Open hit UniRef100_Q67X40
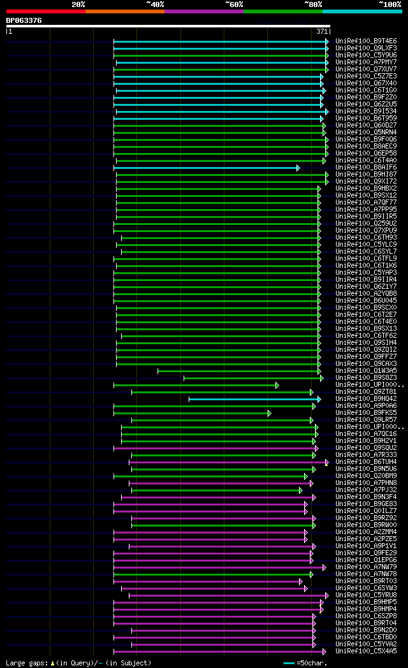 point(366,83)
